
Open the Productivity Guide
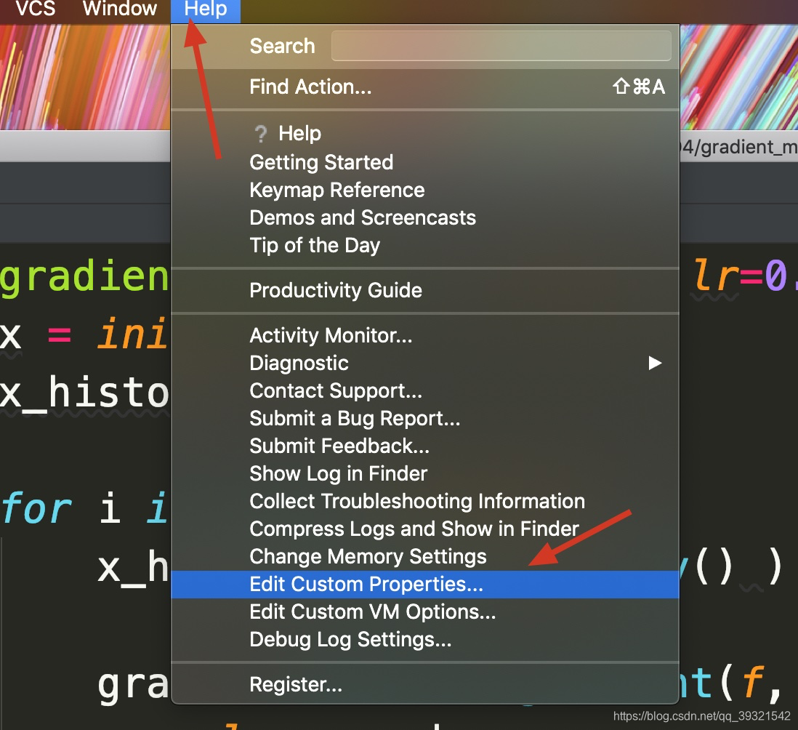pyautogui.click(x=336, y=290)
